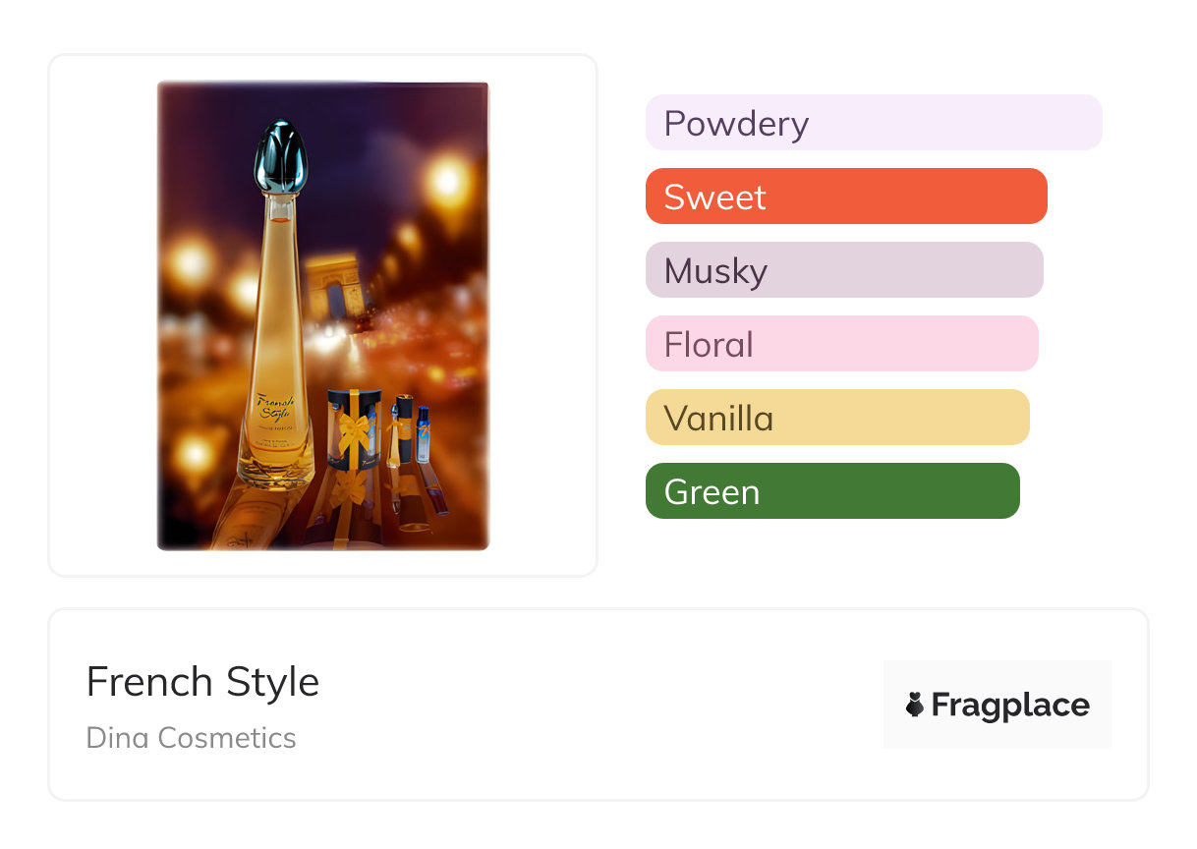Pick the pink Floral accord bar

tap(841, 344)
